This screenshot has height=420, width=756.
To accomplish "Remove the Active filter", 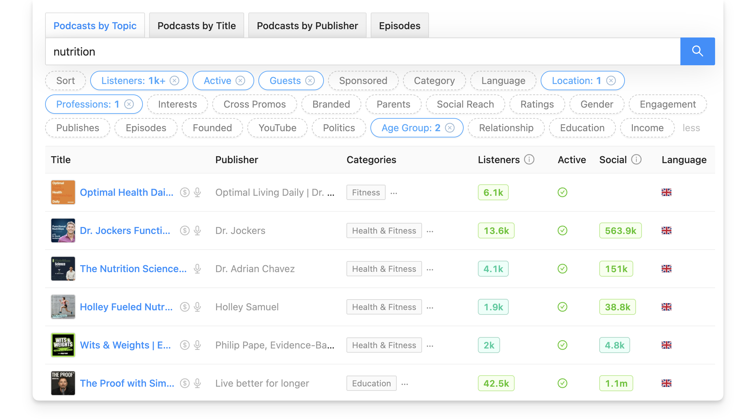I will coord(241,81).
